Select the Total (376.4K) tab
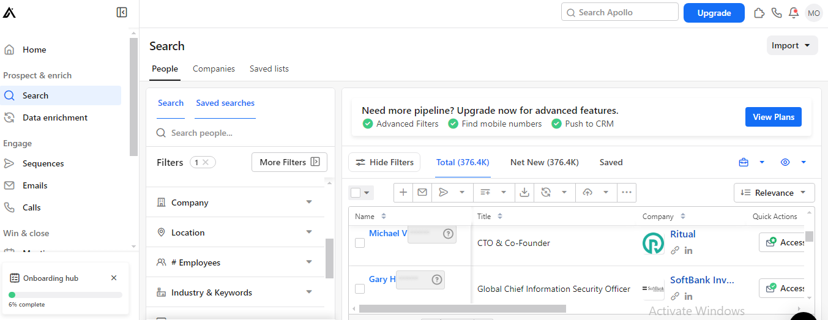Image resolution: width=828 pixels, height=320 pixels. pos(463,162)
